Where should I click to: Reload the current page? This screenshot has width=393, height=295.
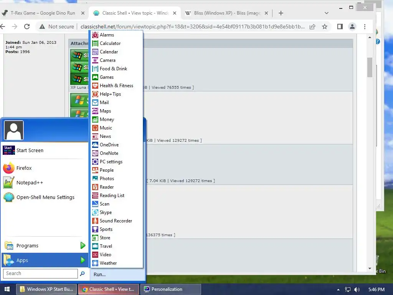click(x=27, y=27)
